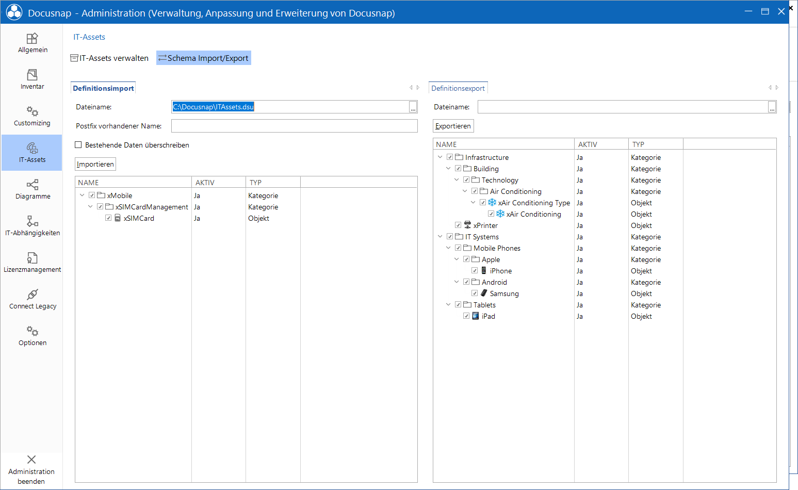Click the IT-Assets breadcrumb link
The height and width of the screenshot is (490, 798).
click(x=89, y=37)
